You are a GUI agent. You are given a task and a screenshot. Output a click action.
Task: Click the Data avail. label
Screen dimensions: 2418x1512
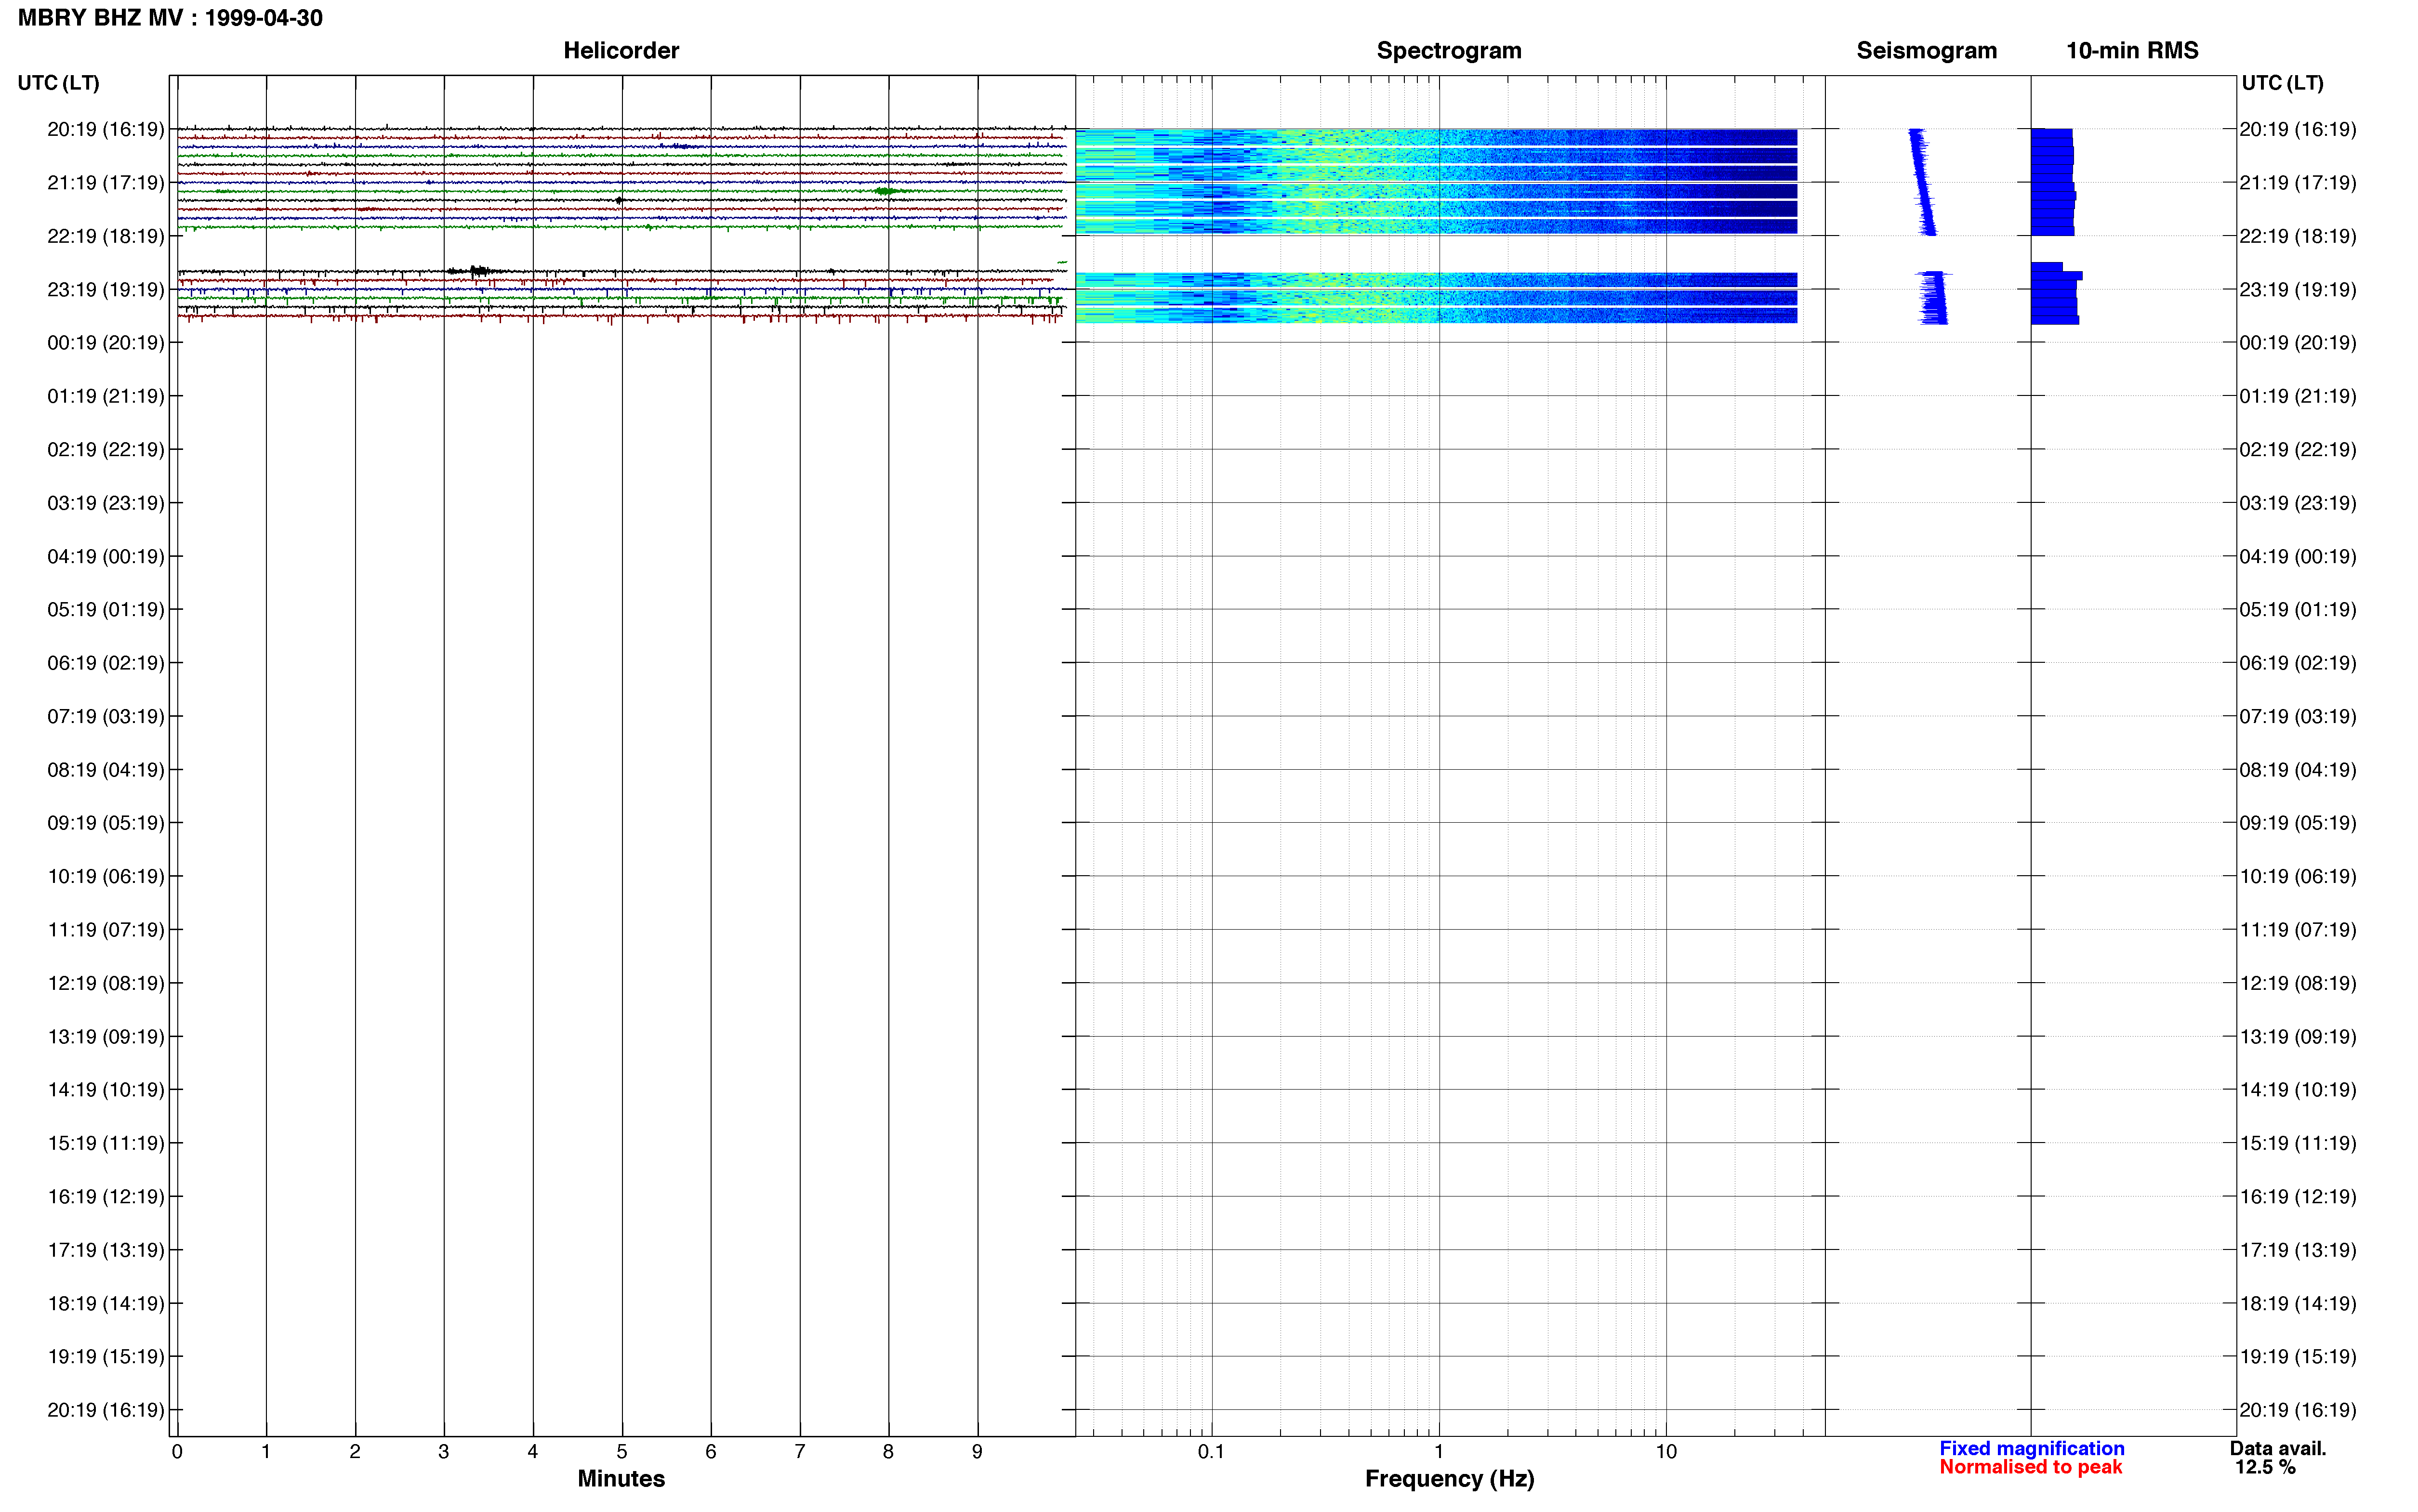[2278, 1448]
